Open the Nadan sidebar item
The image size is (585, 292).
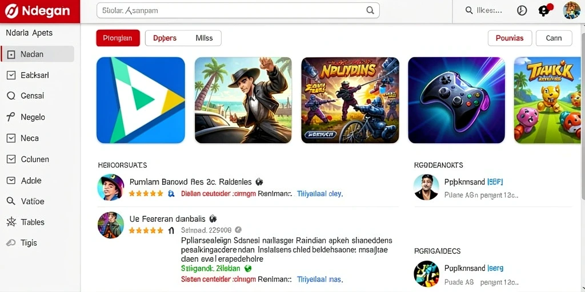click(x=37, y=54)
